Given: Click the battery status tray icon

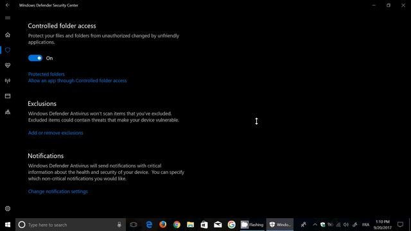Looking at the screenshot, I should (x=330, y=225).
